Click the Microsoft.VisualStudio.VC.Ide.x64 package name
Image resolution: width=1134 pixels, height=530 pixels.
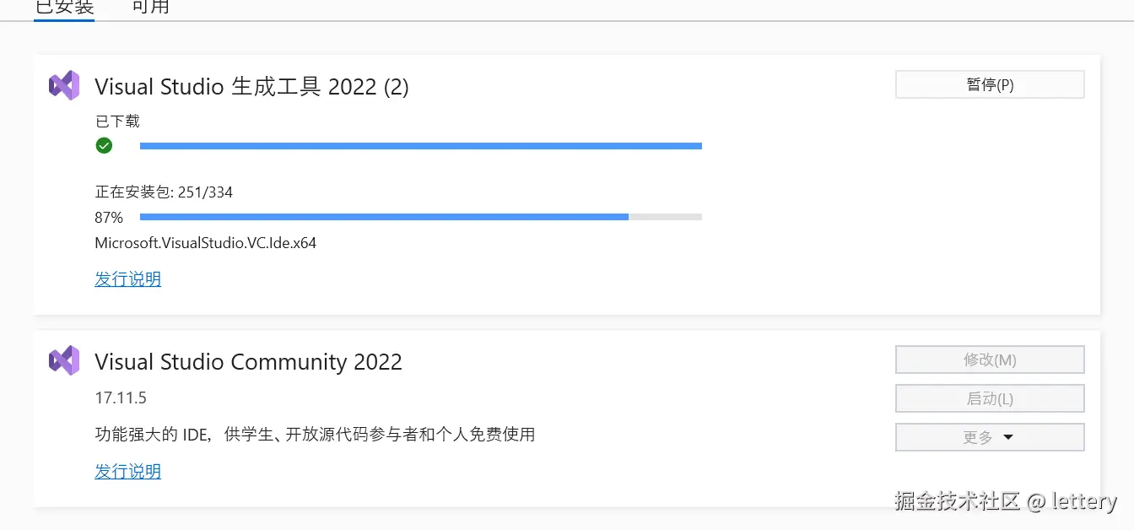click(205, 243)
